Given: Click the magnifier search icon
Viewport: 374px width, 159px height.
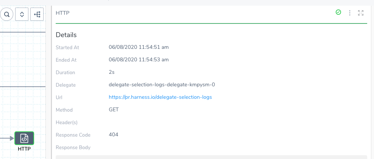Looking at the screenshot, I should click(6, 14).
